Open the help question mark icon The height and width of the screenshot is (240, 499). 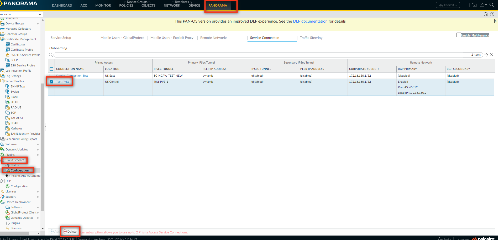pyautogui.click(x=492, y=14)
